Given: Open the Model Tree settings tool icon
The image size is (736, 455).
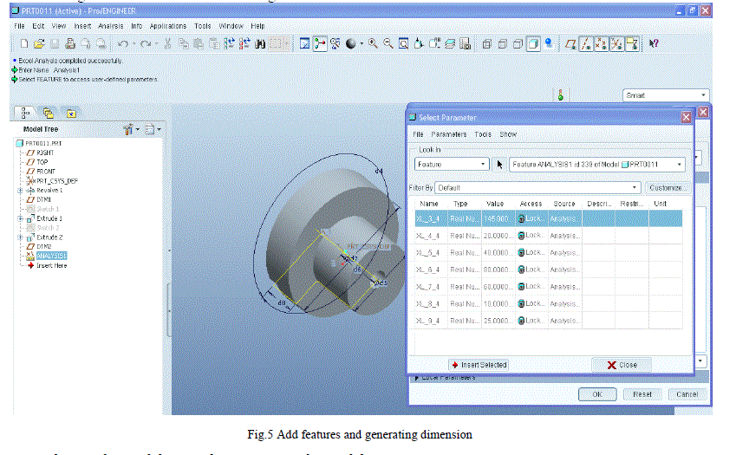Looking at the screenshot, I should click(x=129, y=129).
